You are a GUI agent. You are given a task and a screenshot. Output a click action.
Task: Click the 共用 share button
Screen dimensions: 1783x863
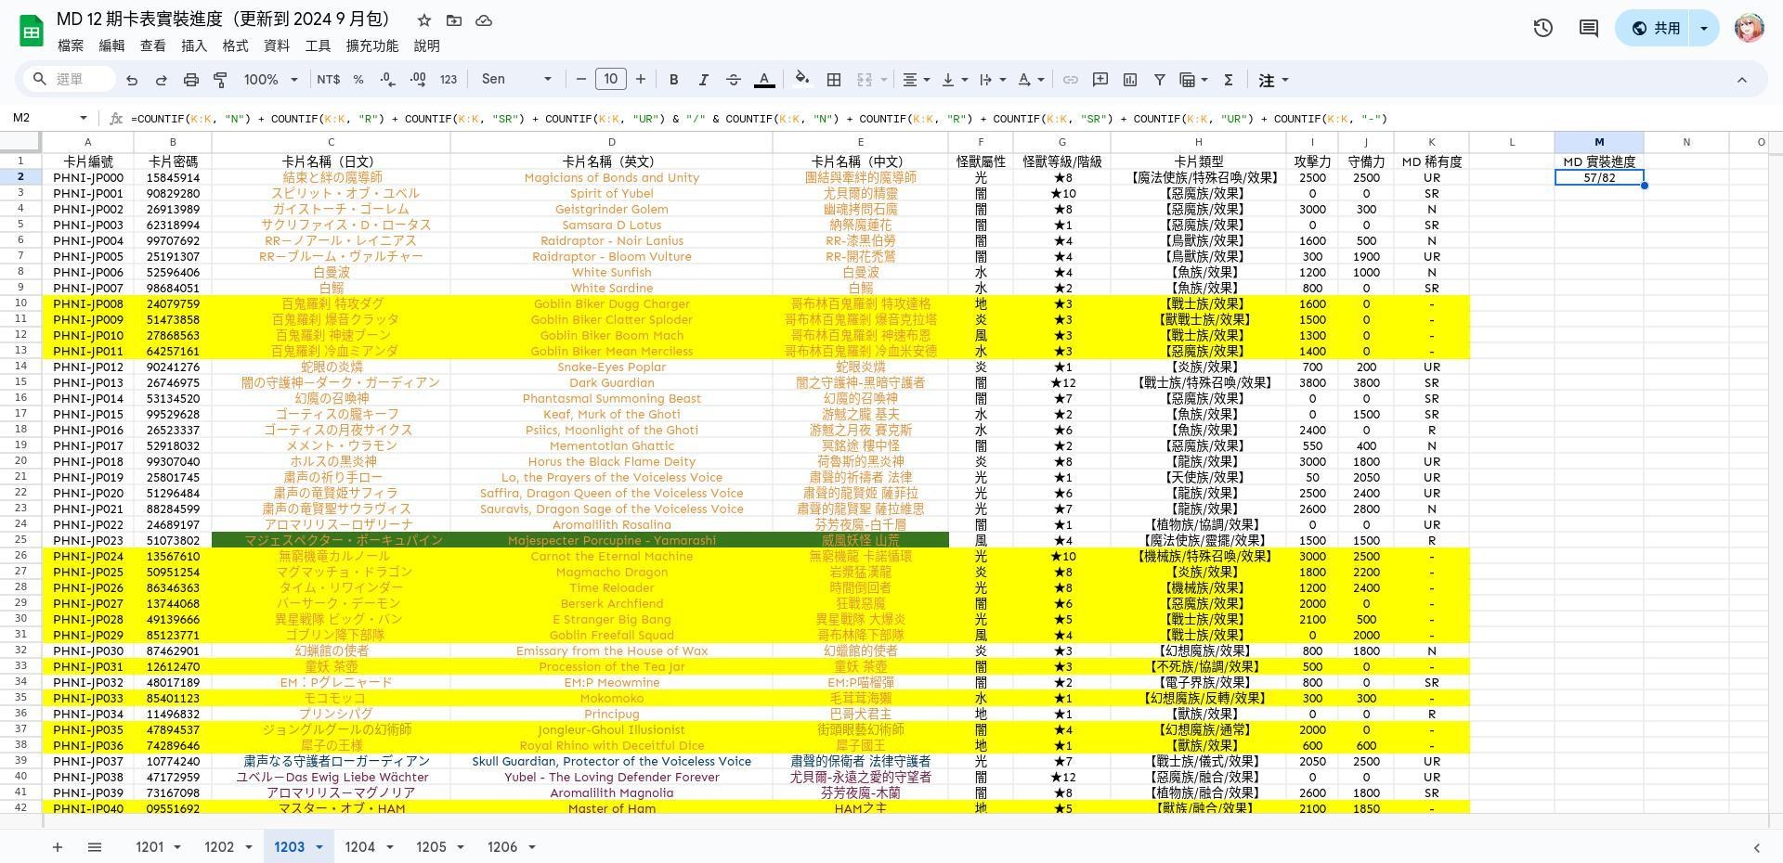pyautogui.click(x=1653, y=28)
